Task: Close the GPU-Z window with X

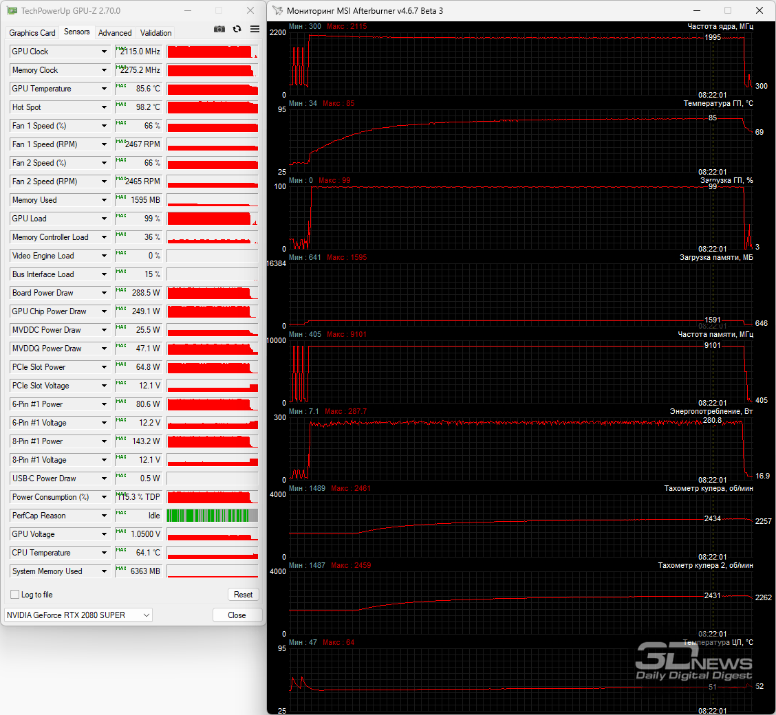Action: (x=250, y=10)
